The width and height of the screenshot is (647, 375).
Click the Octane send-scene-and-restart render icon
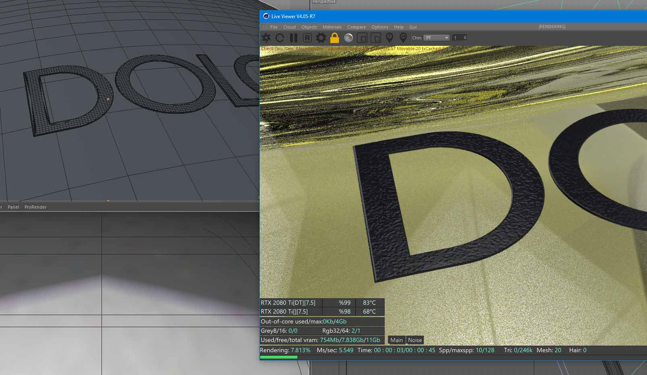[x=266, y=38]
